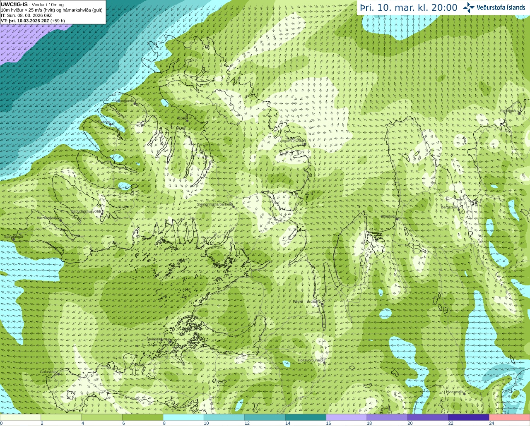Viewport: 530px width, 426px height.
Task: Click the Holtavörðuheiði station marker
Action: coord(325,363)
